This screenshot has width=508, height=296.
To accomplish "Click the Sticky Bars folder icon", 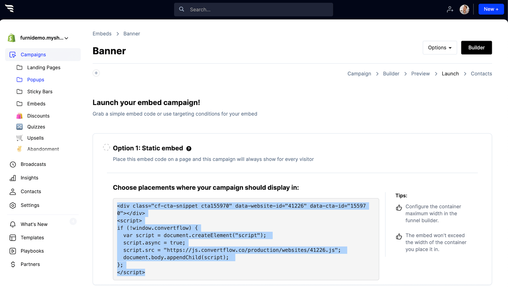I will (20, 92).
